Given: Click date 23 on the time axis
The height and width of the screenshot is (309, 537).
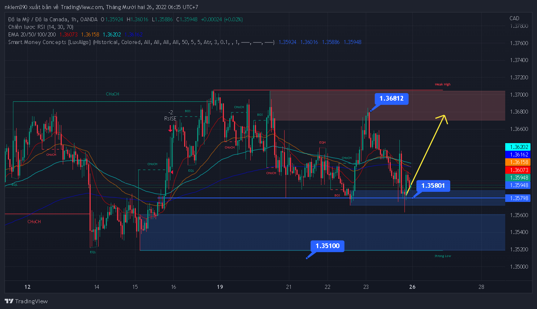Looking at the screenshot, I should pyautogui.click(x=366, y=287).
